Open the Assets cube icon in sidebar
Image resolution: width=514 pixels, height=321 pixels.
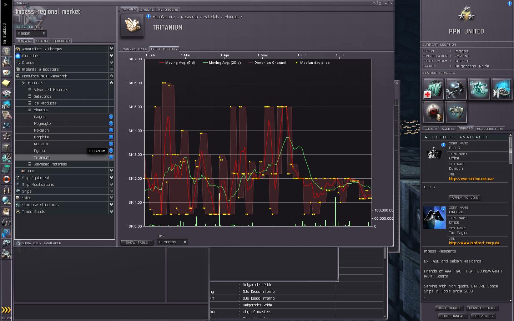click(6, 147)
